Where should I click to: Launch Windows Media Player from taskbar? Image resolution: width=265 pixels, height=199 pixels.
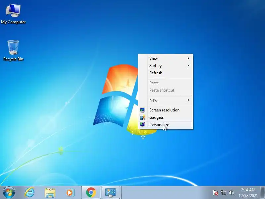[70, 193]
